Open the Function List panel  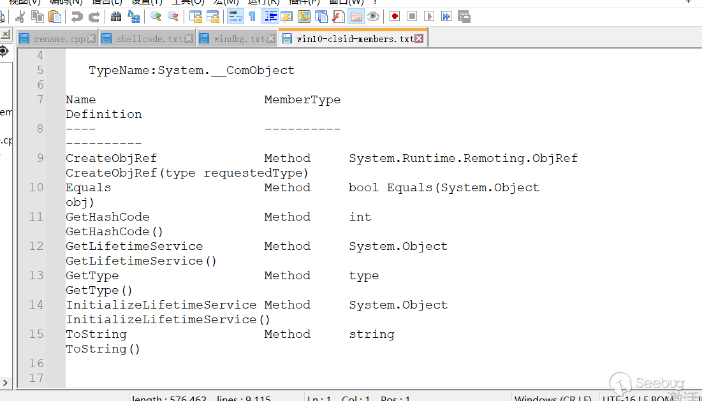click(339, 17)
